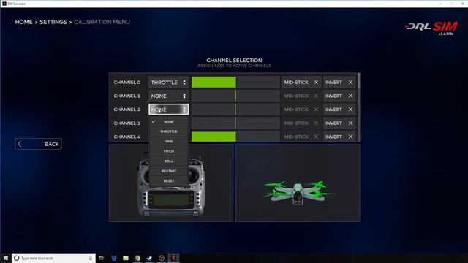
Task: Open Steam from the taskbar
Action: [149, 258]
